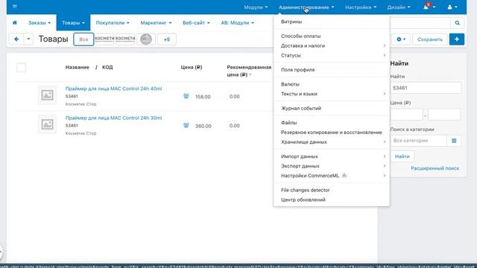Expand dropdown arrow next to back button
Viewport: 477px width, 268px height.
coord(28,39)
